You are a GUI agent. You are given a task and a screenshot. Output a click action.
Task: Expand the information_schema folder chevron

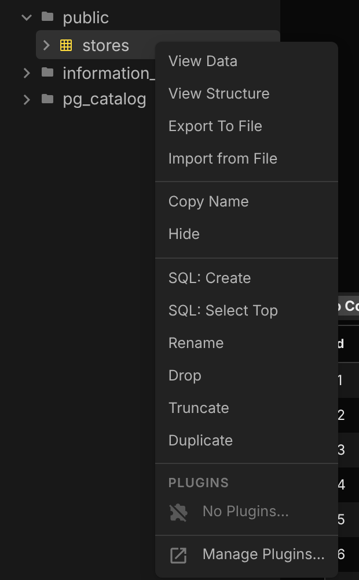[x=27, y=73]
